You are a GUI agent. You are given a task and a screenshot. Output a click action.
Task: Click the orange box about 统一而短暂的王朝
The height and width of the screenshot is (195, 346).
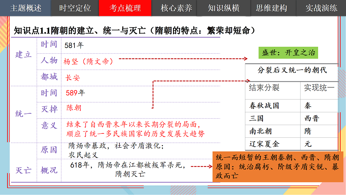pos(278,166)
